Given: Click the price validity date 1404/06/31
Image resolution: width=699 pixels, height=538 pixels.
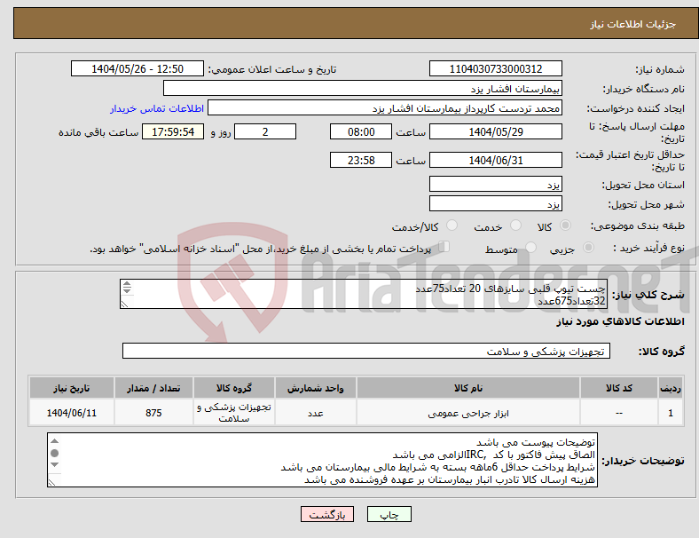Looking at the screenshot, I should tap(496, 160).
